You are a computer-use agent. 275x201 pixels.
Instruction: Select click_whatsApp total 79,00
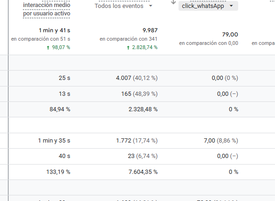pos(230,35)
